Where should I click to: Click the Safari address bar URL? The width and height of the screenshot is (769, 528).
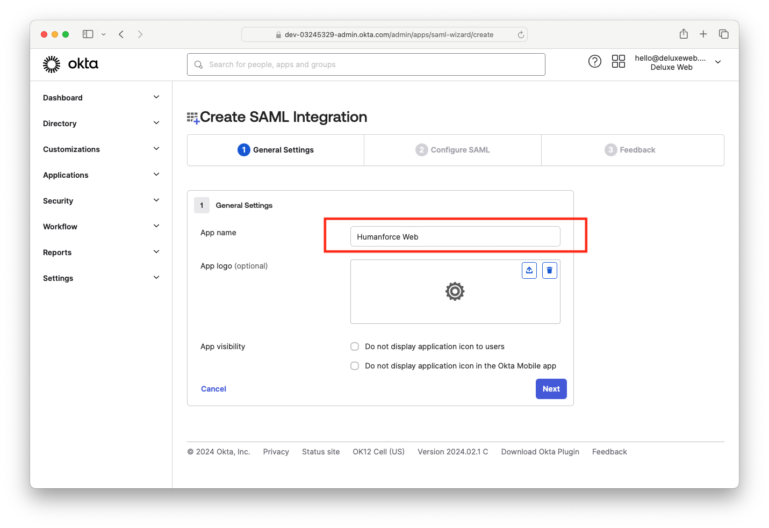tap(384, 34)
